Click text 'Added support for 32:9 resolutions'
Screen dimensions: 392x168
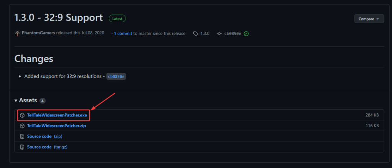[63, 76]
